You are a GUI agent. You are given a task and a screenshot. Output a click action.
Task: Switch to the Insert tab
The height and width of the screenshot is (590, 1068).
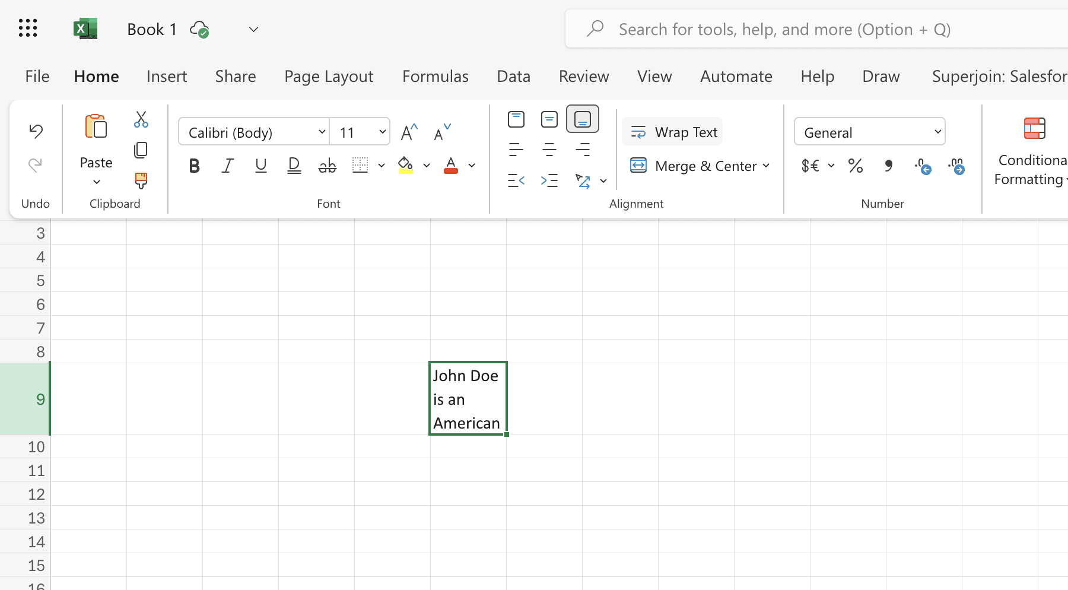[x=167, y=76]
